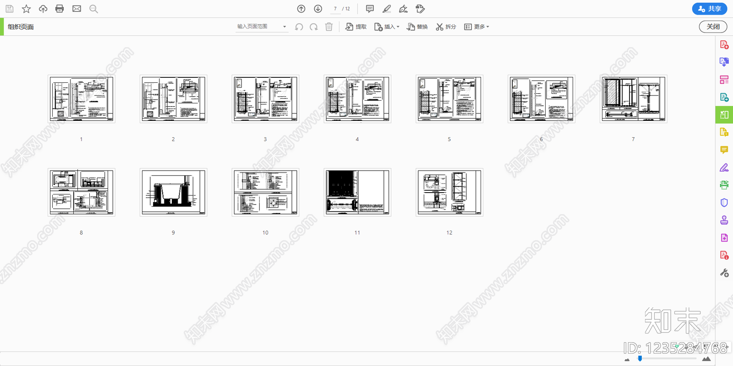Open the find text magnifier icon
This screenshot has width=733, height=366.
click(93, 9)
